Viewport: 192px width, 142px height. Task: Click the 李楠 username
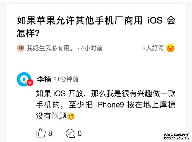44,79
